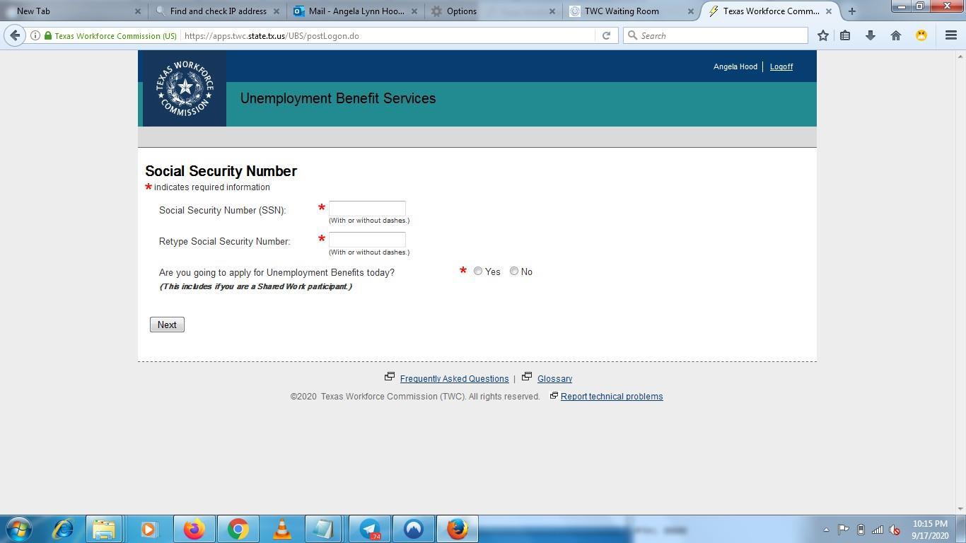
Task: Click the yellow emoji toolbar icon
Action: (x=921, y=35)
